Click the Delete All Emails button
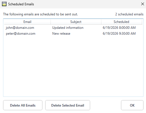Viewport: 146px width, 113px height. point(23,105)
